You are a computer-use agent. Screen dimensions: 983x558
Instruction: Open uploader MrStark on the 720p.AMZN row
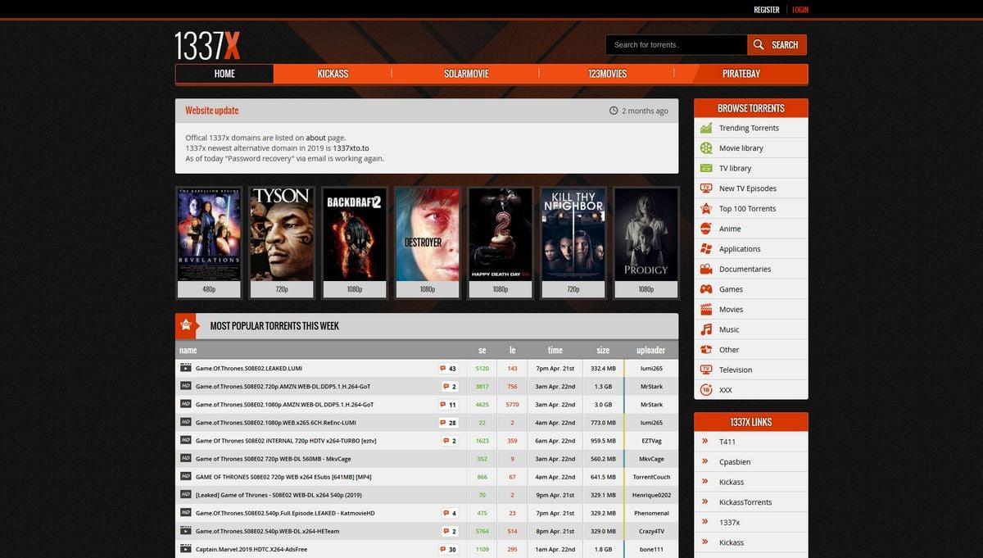pos(651,387)
